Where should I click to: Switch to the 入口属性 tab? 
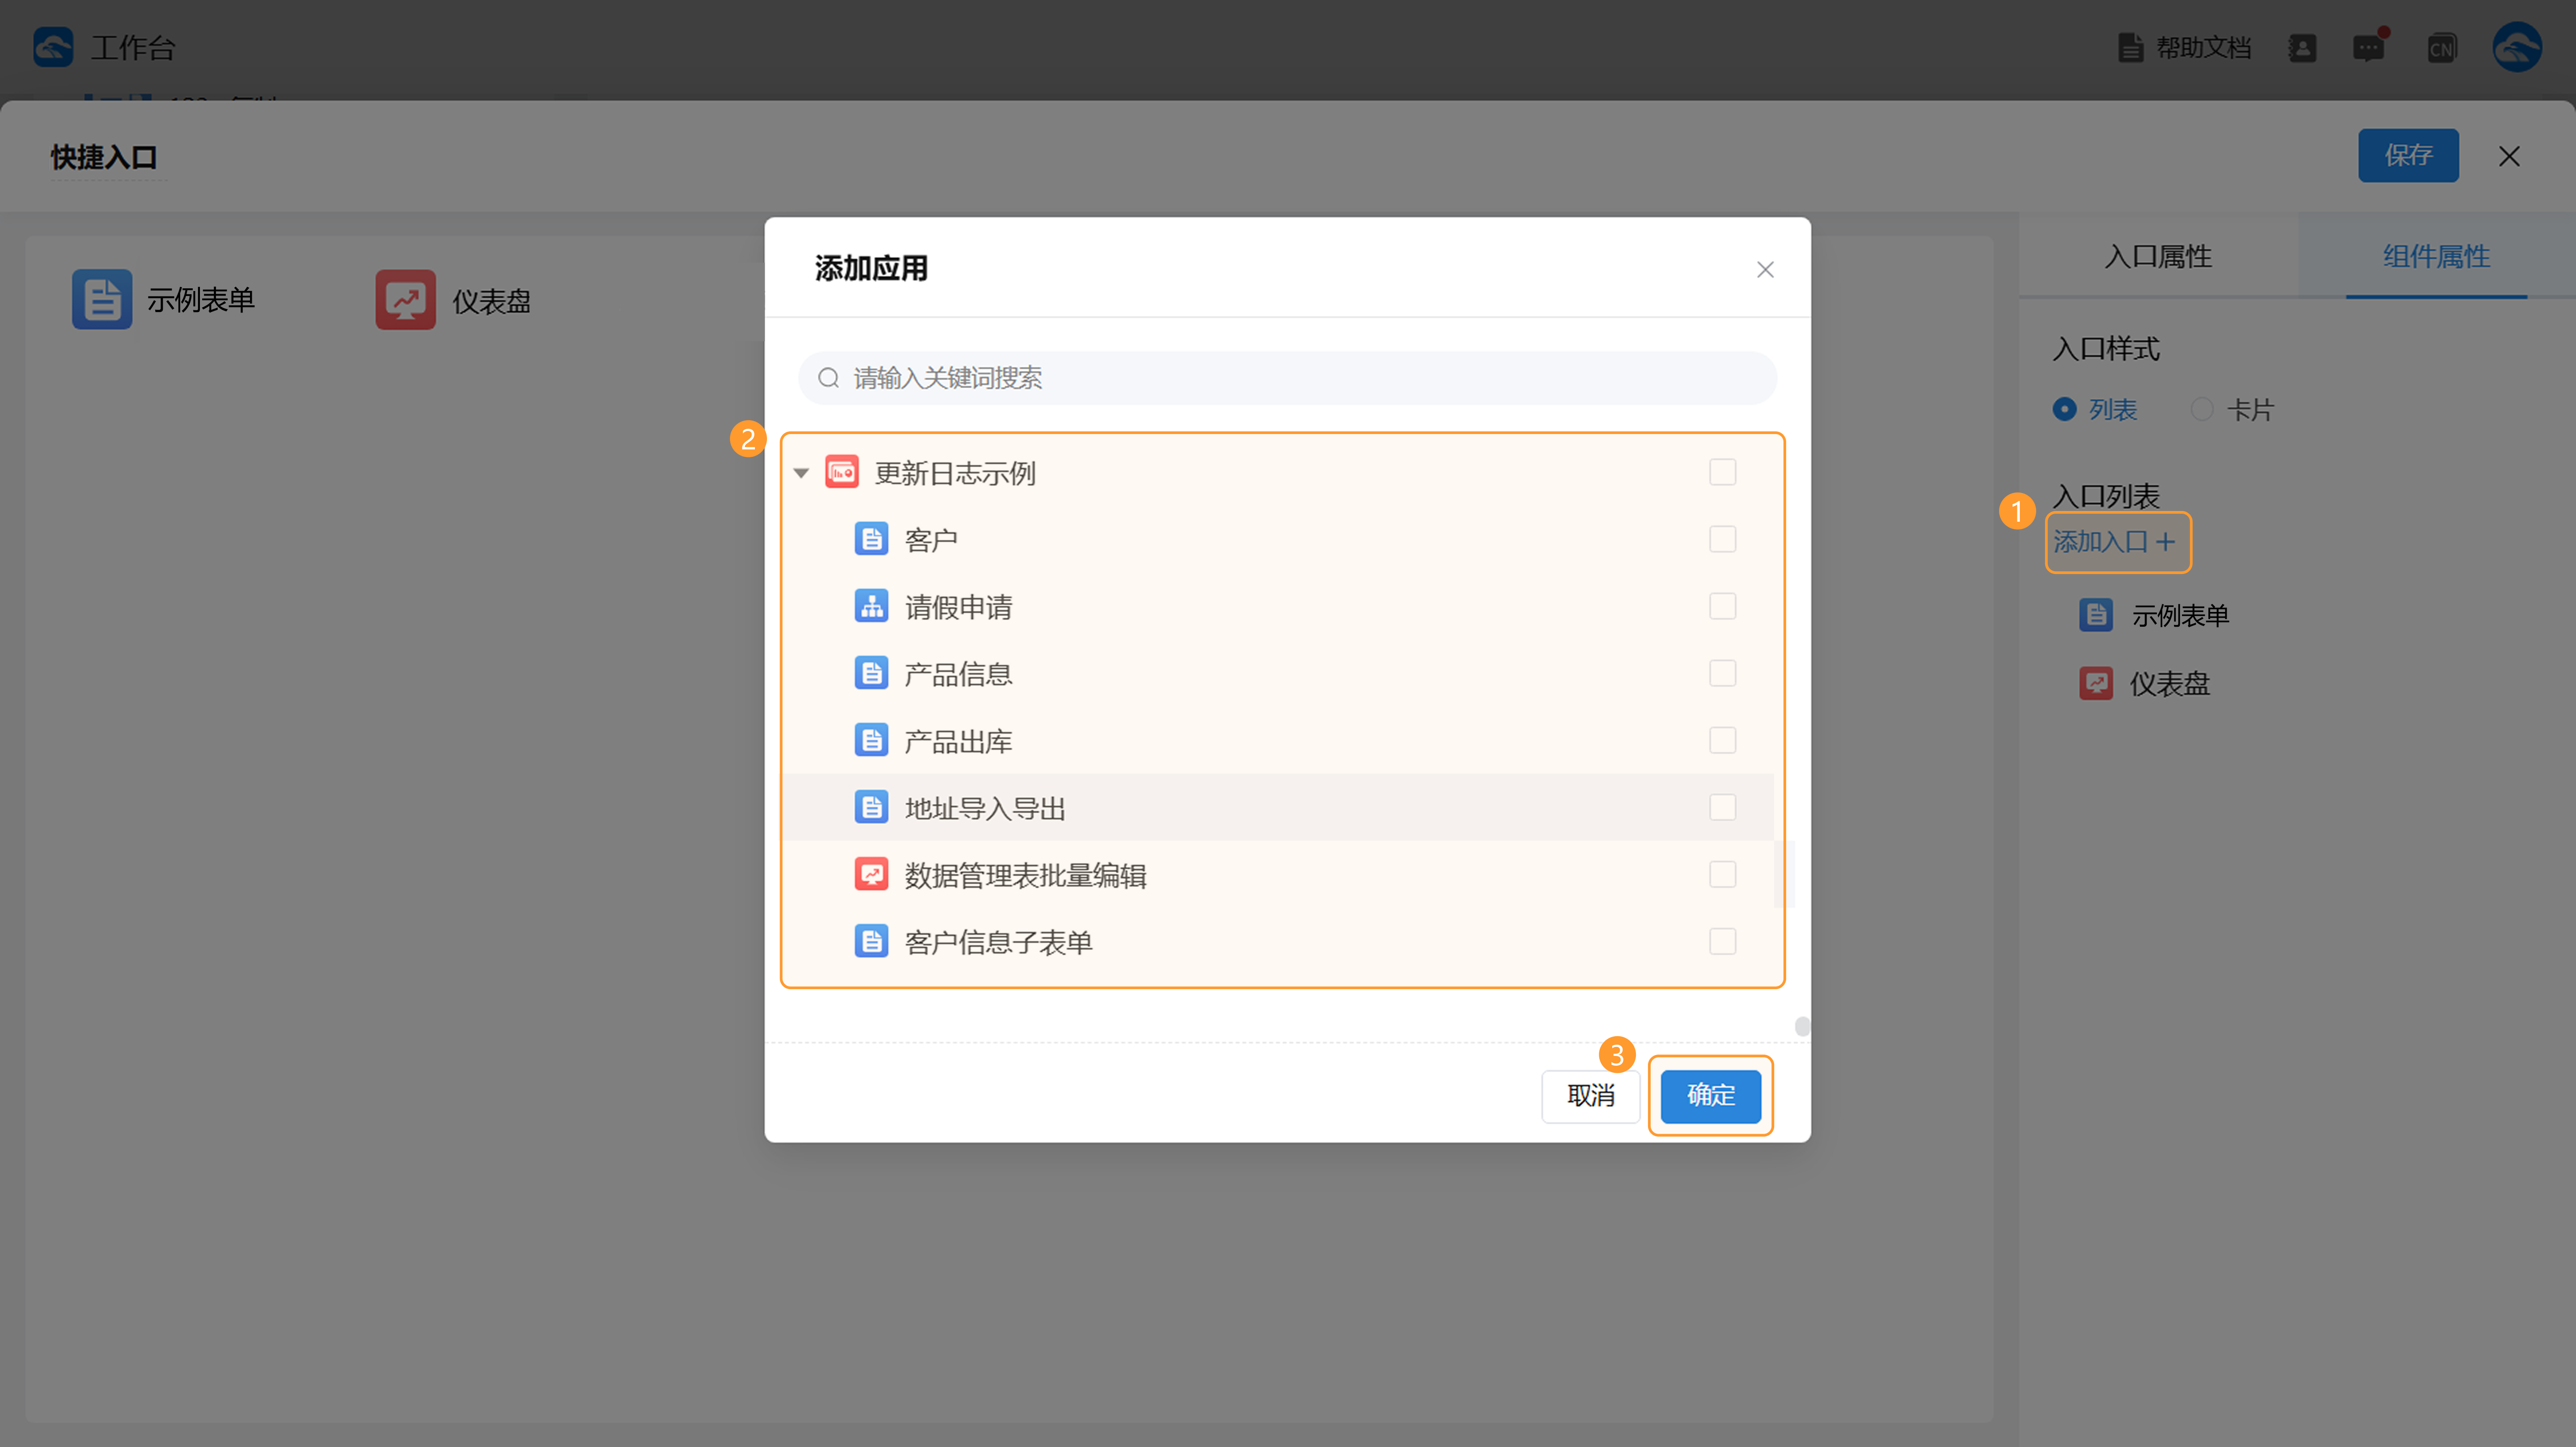pos(2158,257)
